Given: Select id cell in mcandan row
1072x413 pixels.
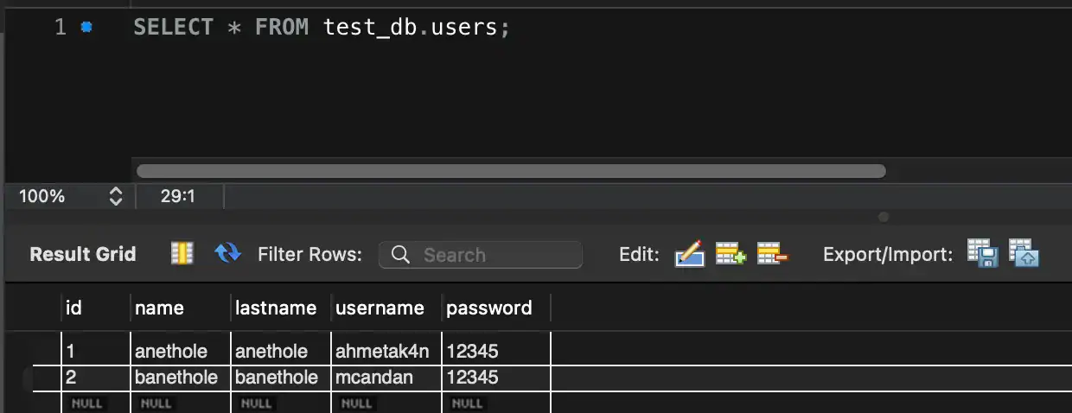Looking at the screenshot, I should click(96, 378).
